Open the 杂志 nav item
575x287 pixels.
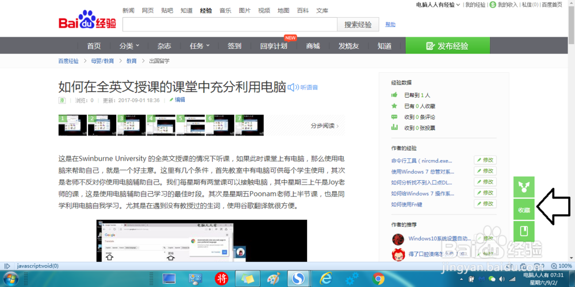[x=164, y=46]
